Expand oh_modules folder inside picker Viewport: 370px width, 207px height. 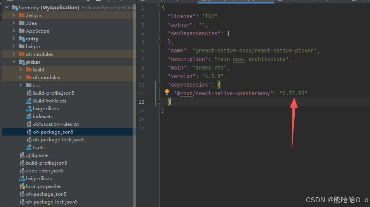tap(21, 77)
